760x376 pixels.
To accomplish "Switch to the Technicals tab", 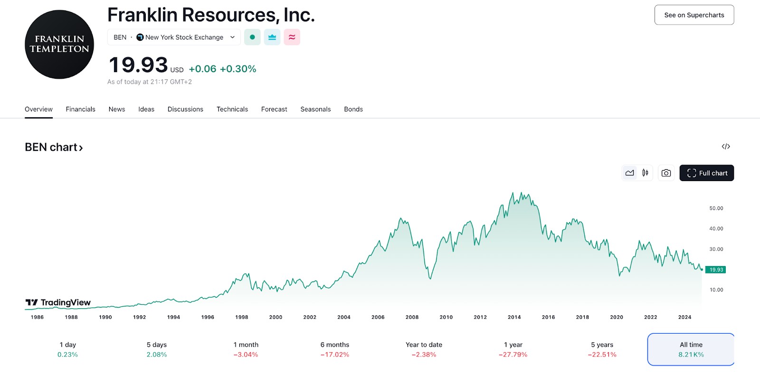I will pyautogui.click(x=232, y=109).
